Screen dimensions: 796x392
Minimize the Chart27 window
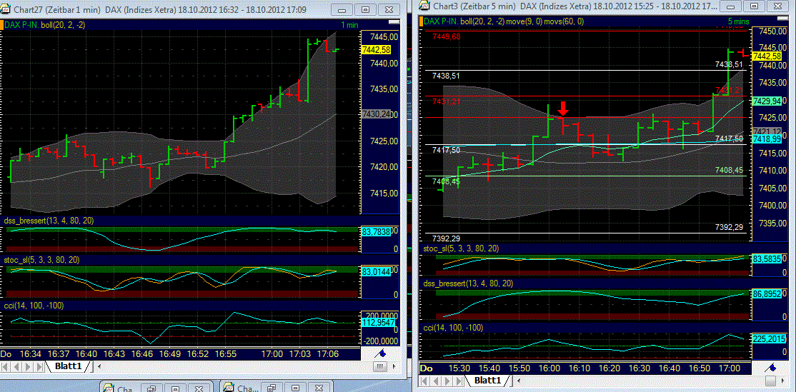tap(342, 9)
